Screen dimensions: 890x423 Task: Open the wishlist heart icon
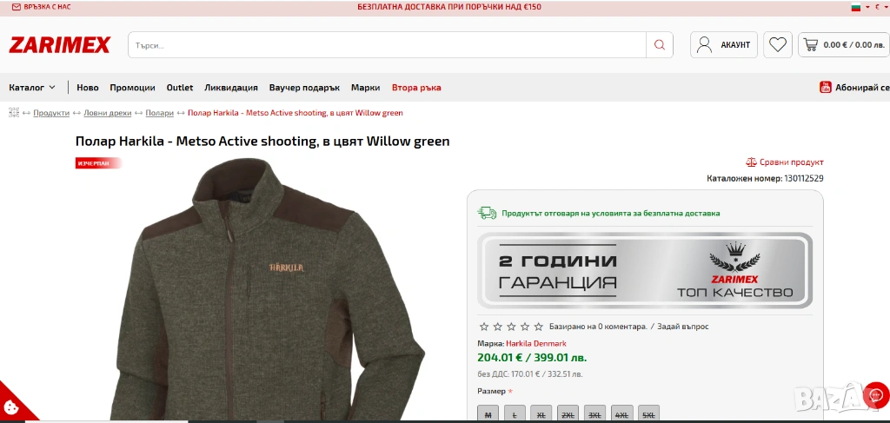[x=778, y=45]
